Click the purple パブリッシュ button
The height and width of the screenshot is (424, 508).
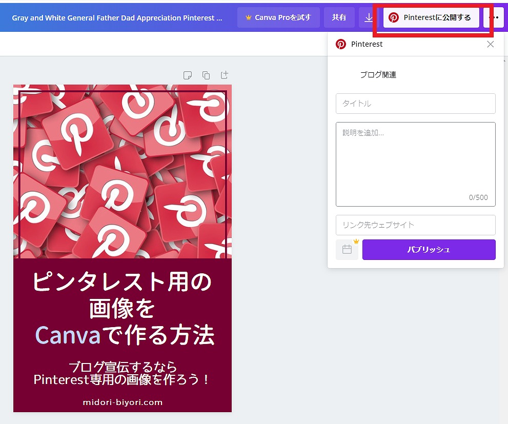[429, 249]
